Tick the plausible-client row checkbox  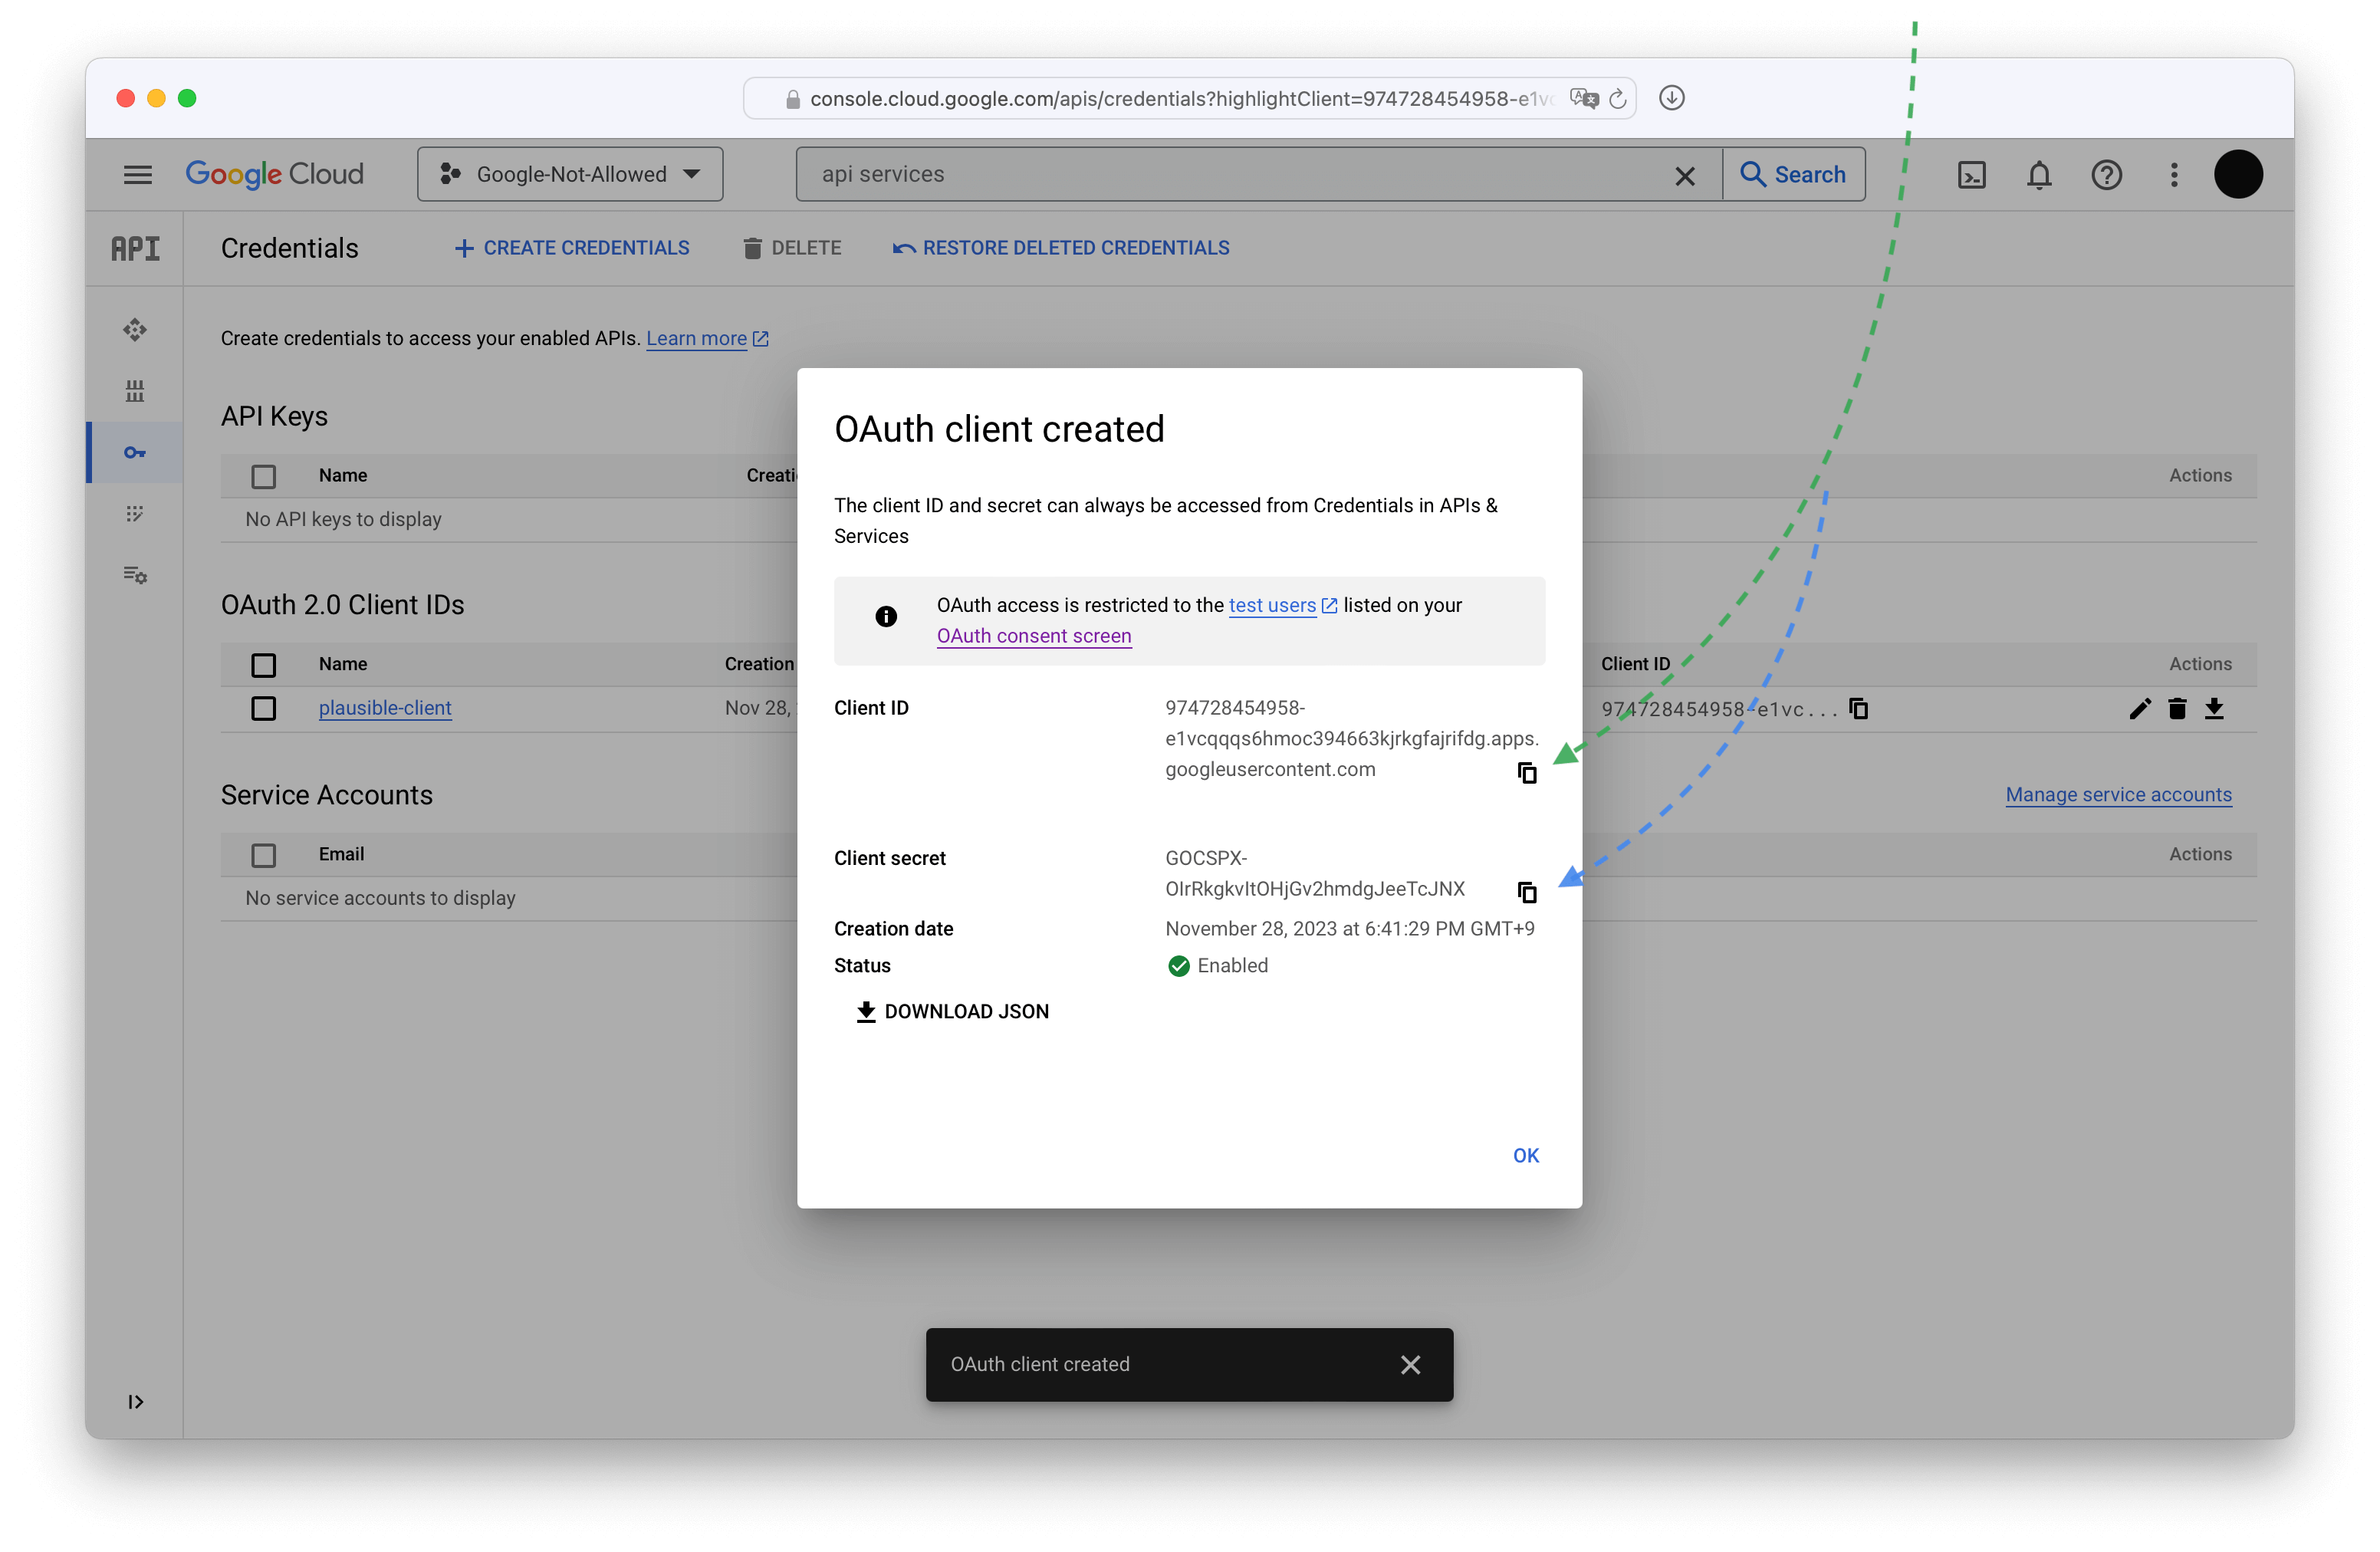(263, 709)
